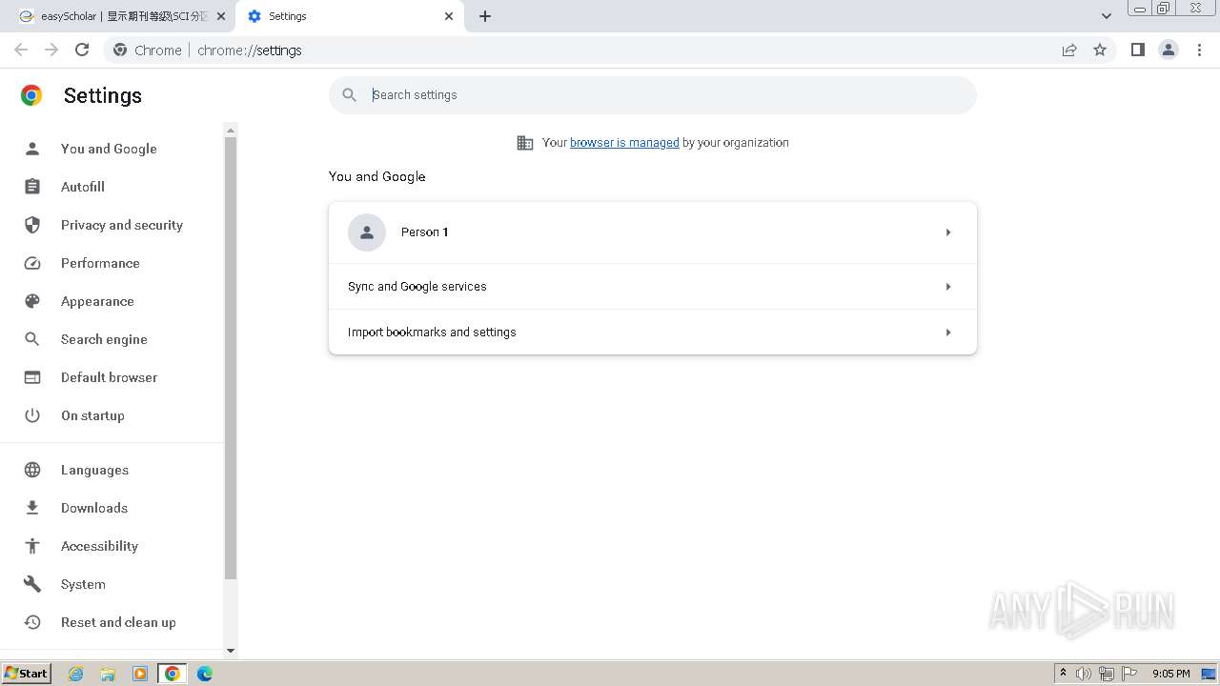1220x686 pixels.
Task: Open Sync and Google services
Action: click(653, 287)
